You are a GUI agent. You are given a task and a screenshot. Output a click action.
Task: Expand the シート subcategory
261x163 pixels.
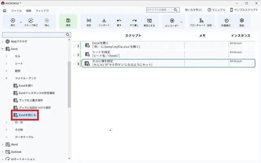click(6, 64)
